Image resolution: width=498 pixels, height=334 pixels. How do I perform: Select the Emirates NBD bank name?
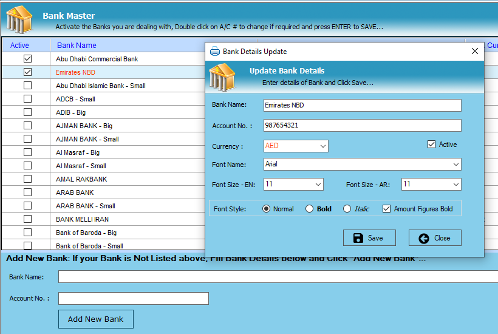pyautogui.click(x=75, y=72)
